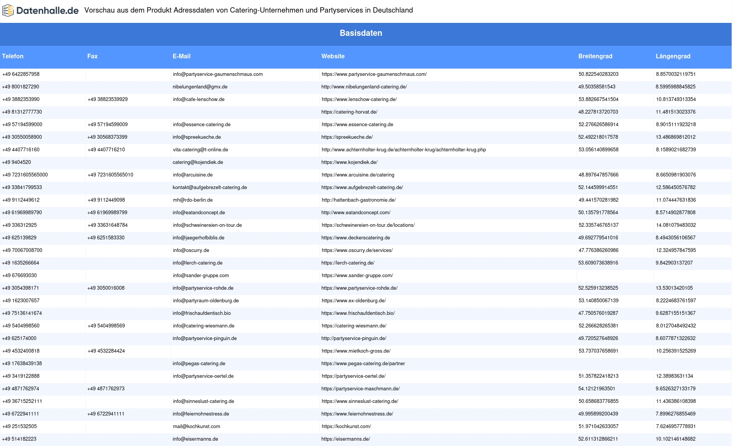The image size is (732, 446).
Task: Open https://www.ex-oldenburg.de/ cell
Action: [x=354, y=301]
